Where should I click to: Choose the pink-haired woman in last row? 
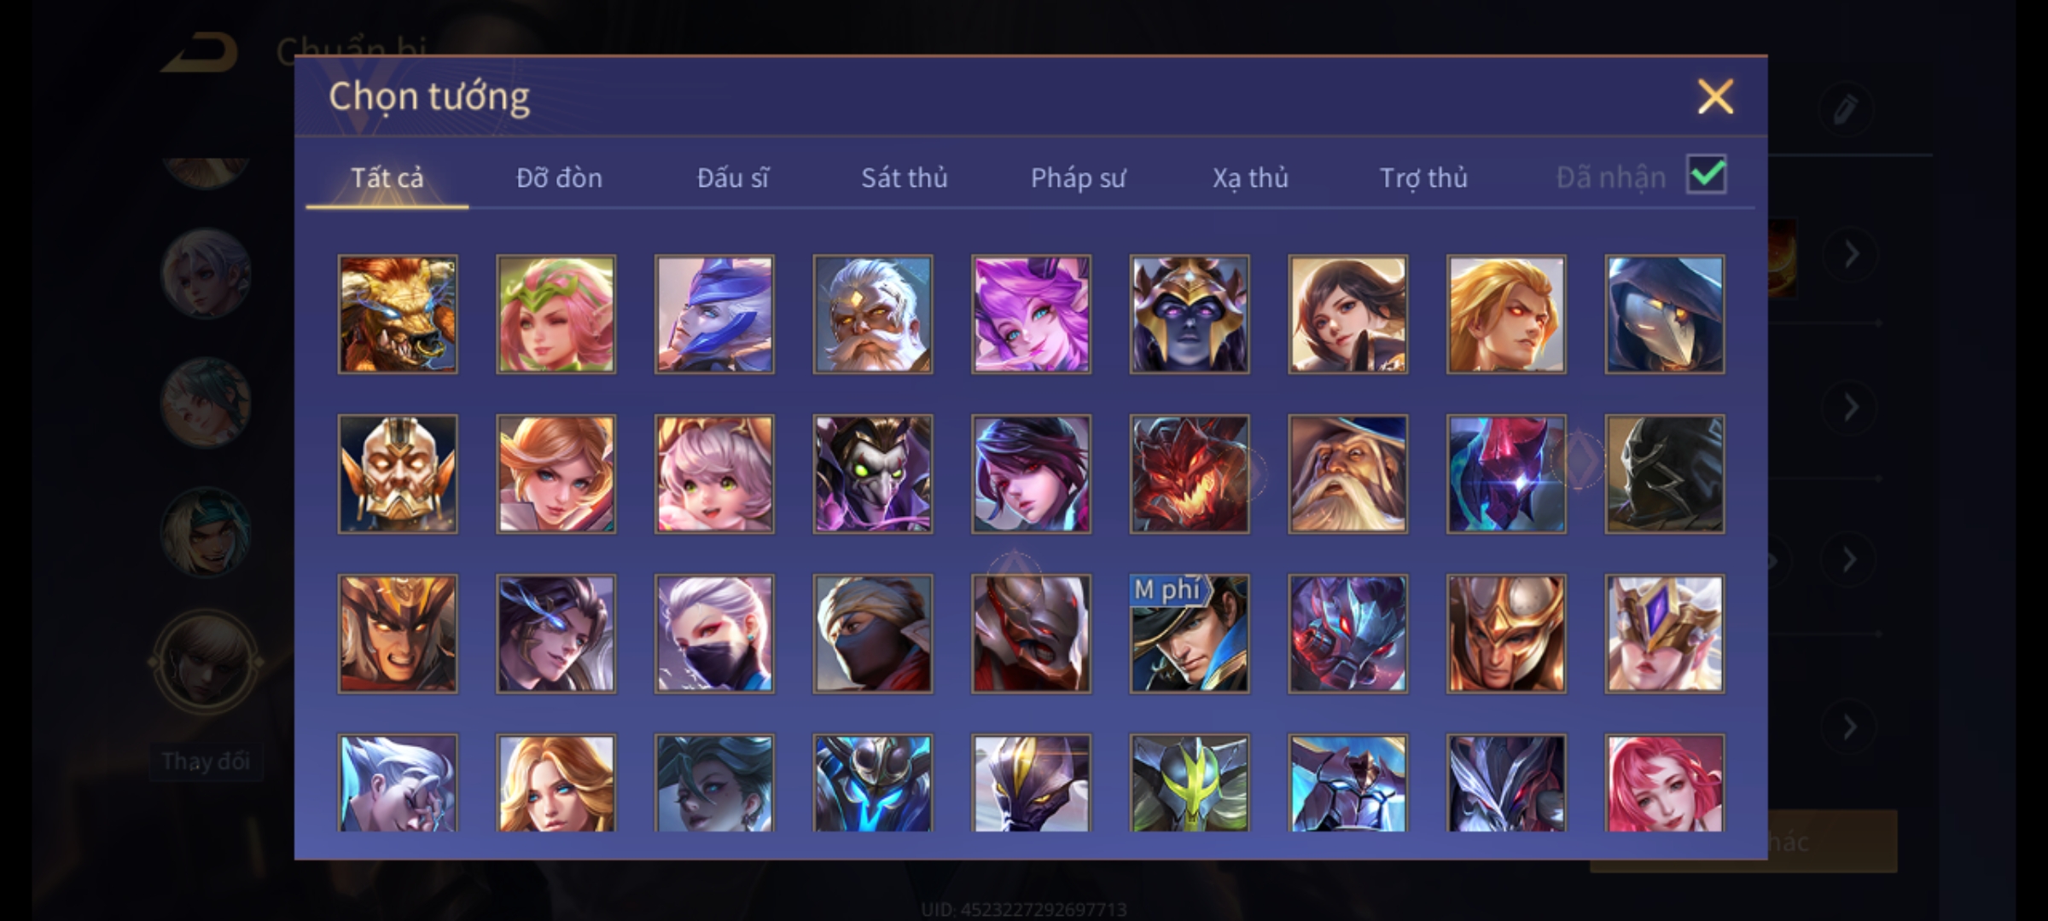click(1665, 783)
